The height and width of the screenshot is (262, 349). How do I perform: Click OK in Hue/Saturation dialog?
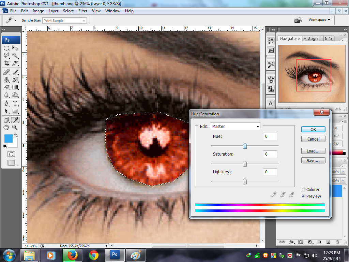tap(313, 129)
